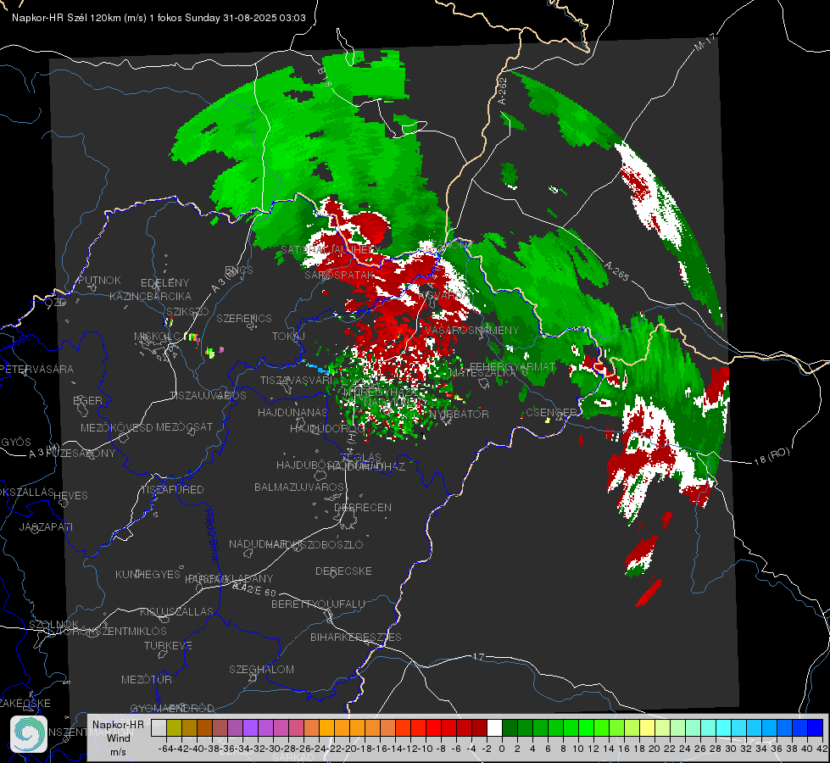Click the A-265 road label
This screenshot has width=830, height=763.
coord(616,271)
